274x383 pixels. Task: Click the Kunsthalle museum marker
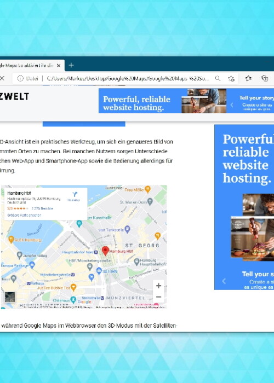point(79,223)
